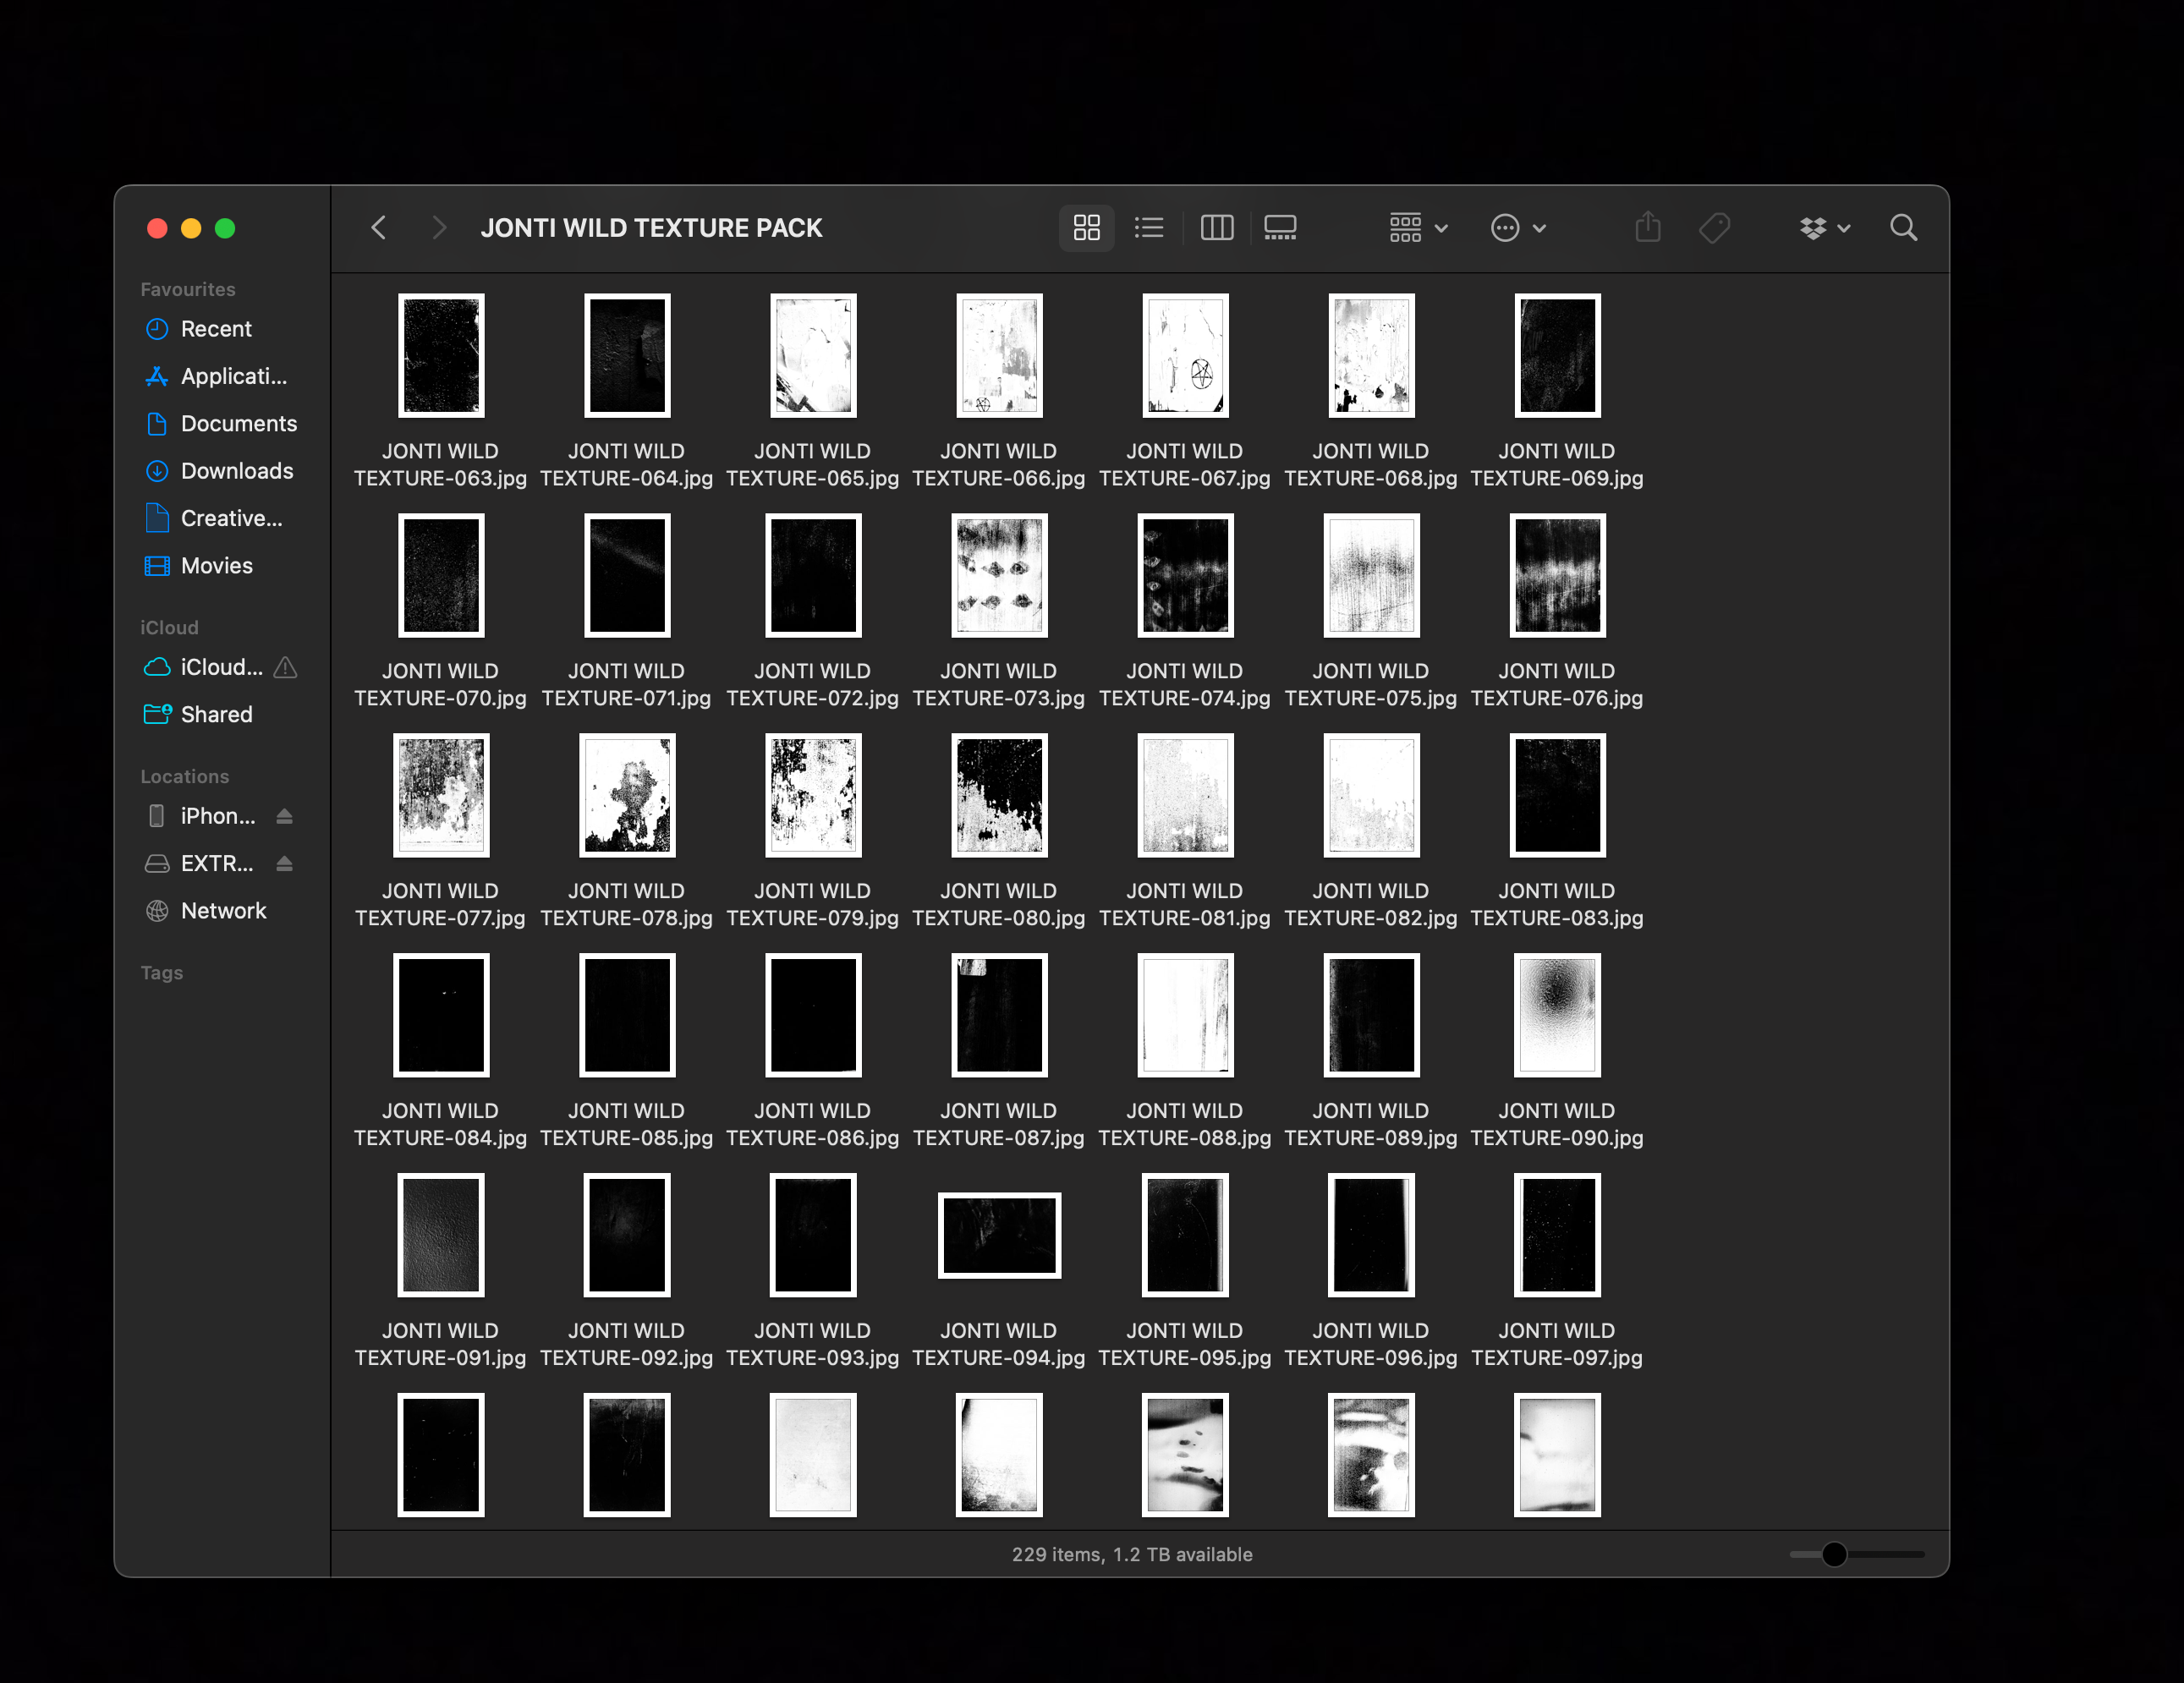Select JONTI WILD TEXTURE-090.jpg thumbnail

pos(1556,1015)
